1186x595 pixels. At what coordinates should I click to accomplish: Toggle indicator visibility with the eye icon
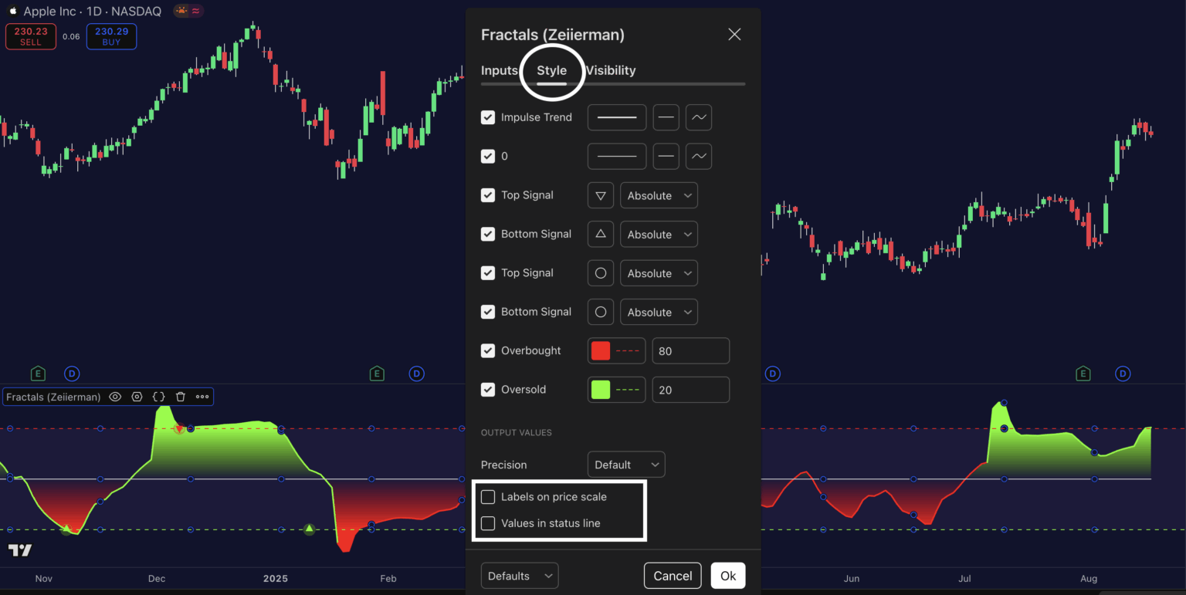pyautogui.click(x=115, y=397)
